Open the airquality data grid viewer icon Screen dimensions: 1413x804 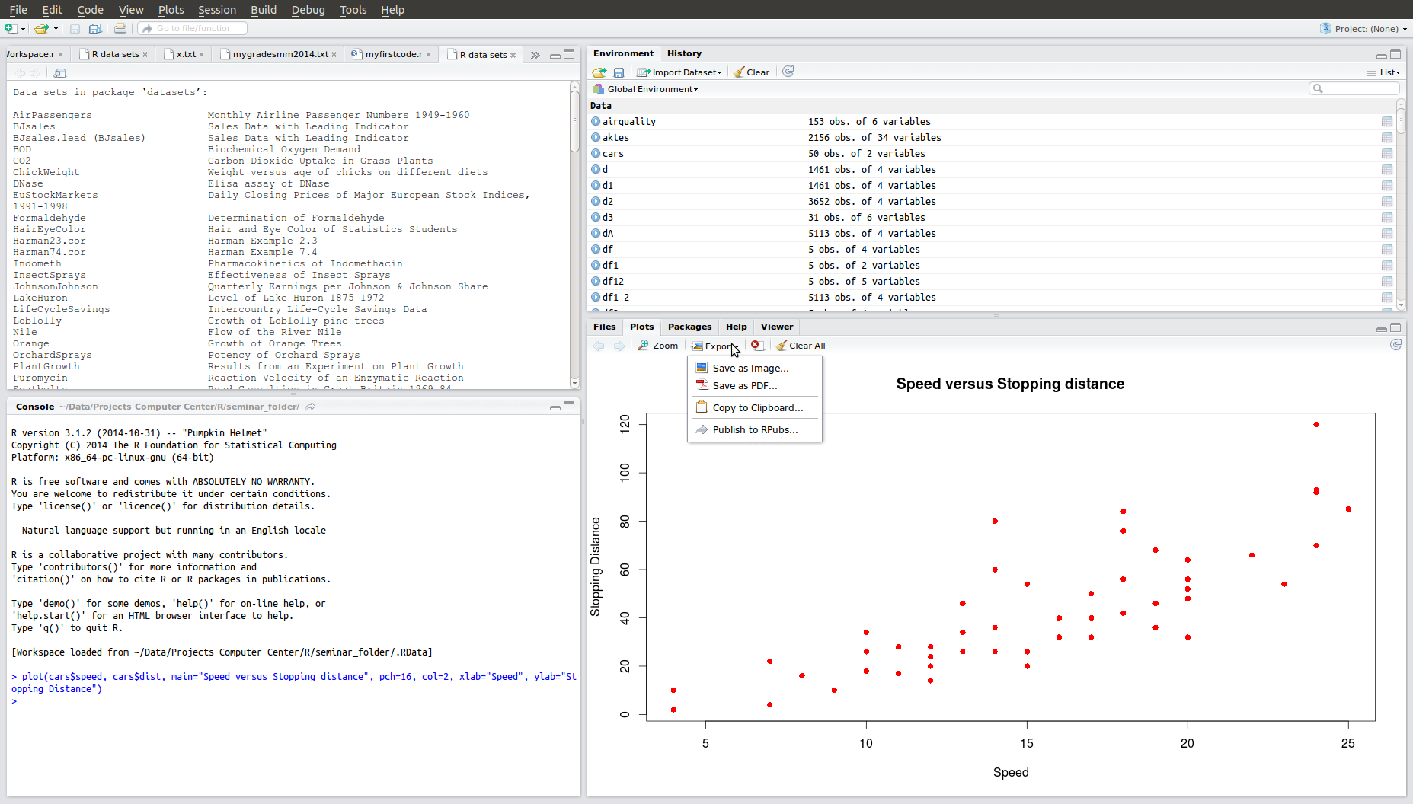[1386, 122]
